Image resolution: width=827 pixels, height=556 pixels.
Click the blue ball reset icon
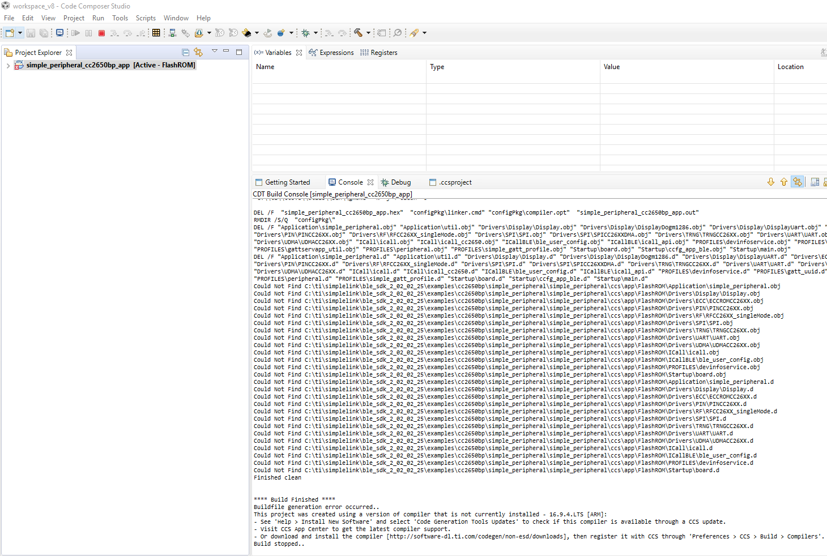[x=281, y=33]
